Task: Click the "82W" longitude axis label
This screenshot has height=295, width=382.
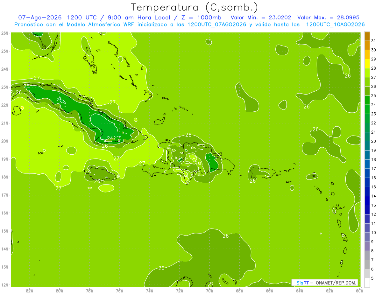Action: click(x=29, y=290)
